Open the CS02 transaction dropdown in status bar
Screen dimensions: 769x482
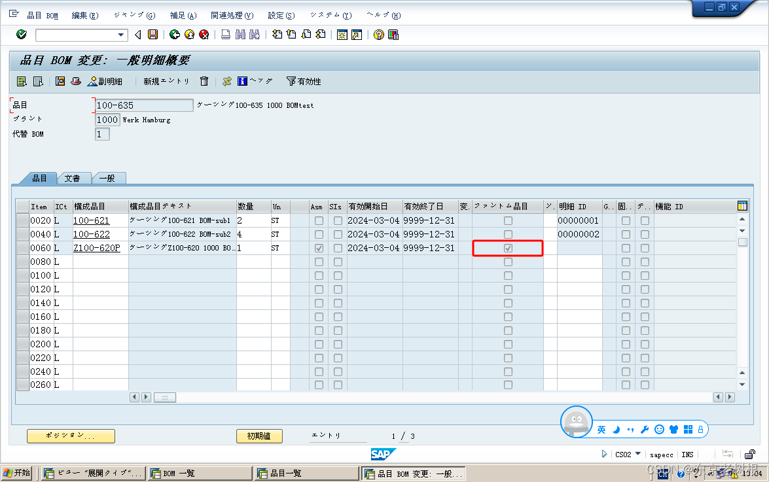point(637,454)
